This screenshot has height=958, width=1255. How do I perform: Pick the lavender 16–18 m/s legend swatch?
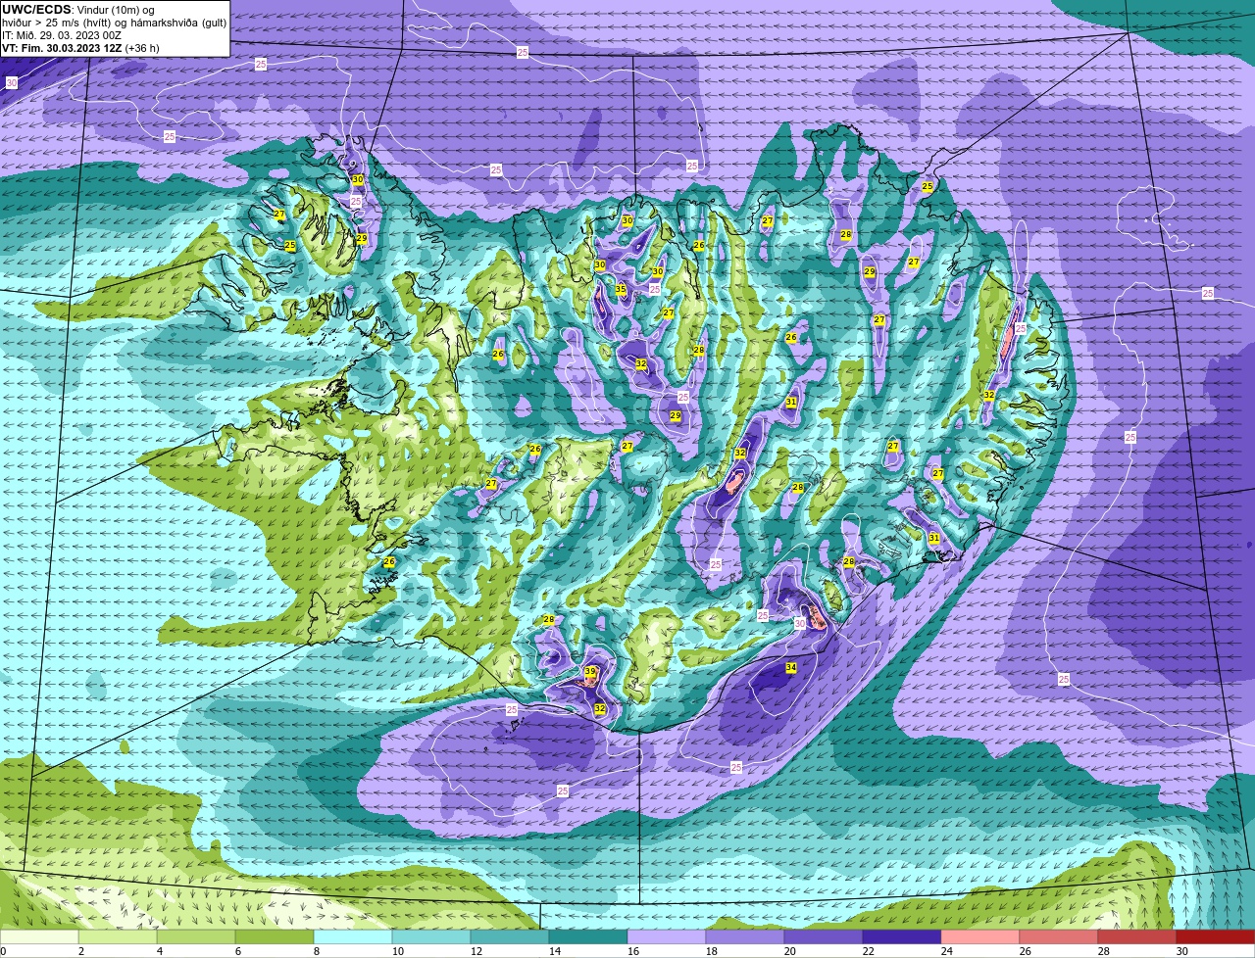click(x=667, y=936)
